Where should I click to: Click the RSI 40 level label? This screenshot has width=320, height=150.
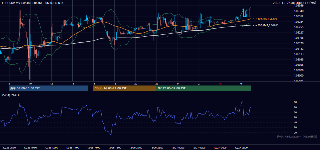295,122
